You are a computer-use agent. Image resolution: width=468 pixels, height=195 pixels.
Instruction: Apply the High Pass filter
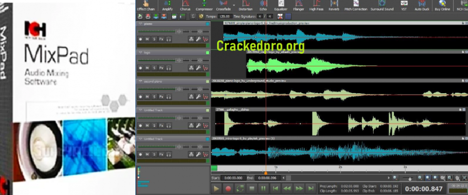pos(316,5)
